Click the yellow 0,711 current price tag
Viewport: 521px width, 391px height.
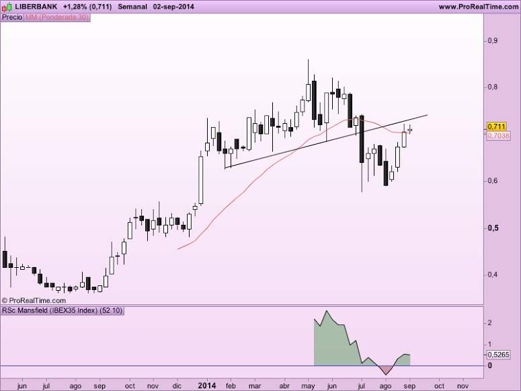(x=496, y=127)
